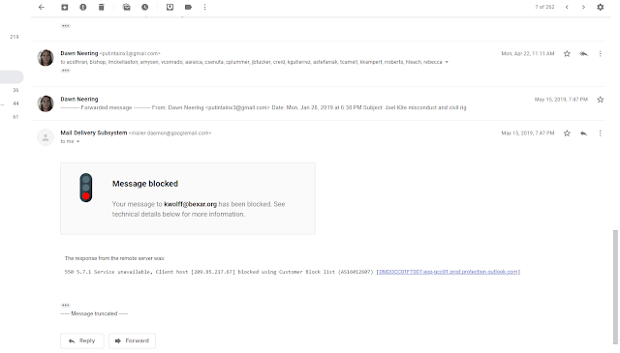Viewport: 620px width, 353px height.
Task: Reply all to Apr 22 message
Action: pyautogui.click(x=583, y=54)
